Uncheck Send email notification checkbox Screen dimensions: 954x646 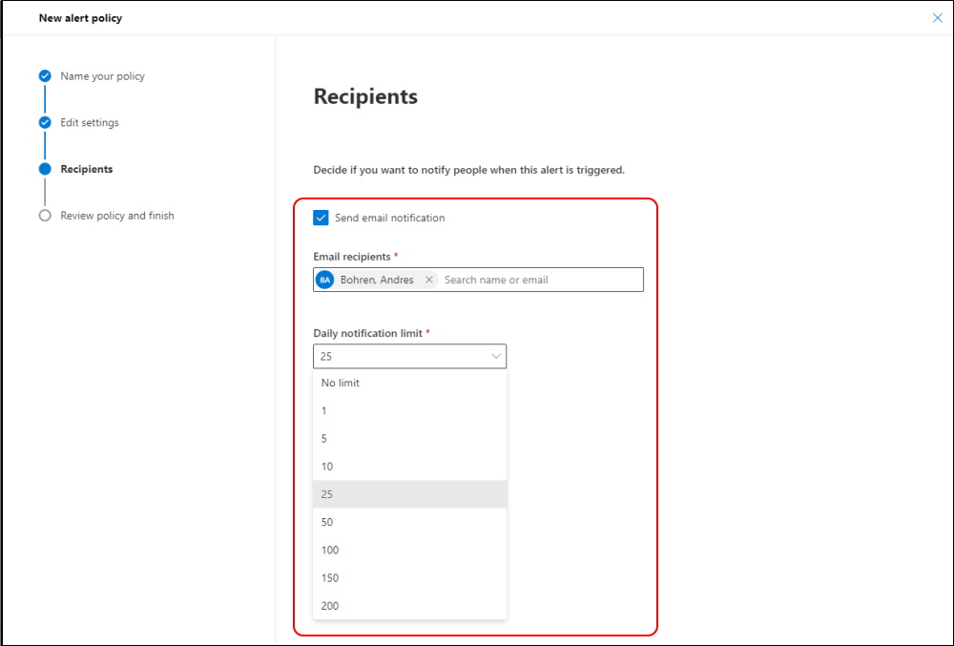(321, 218)
